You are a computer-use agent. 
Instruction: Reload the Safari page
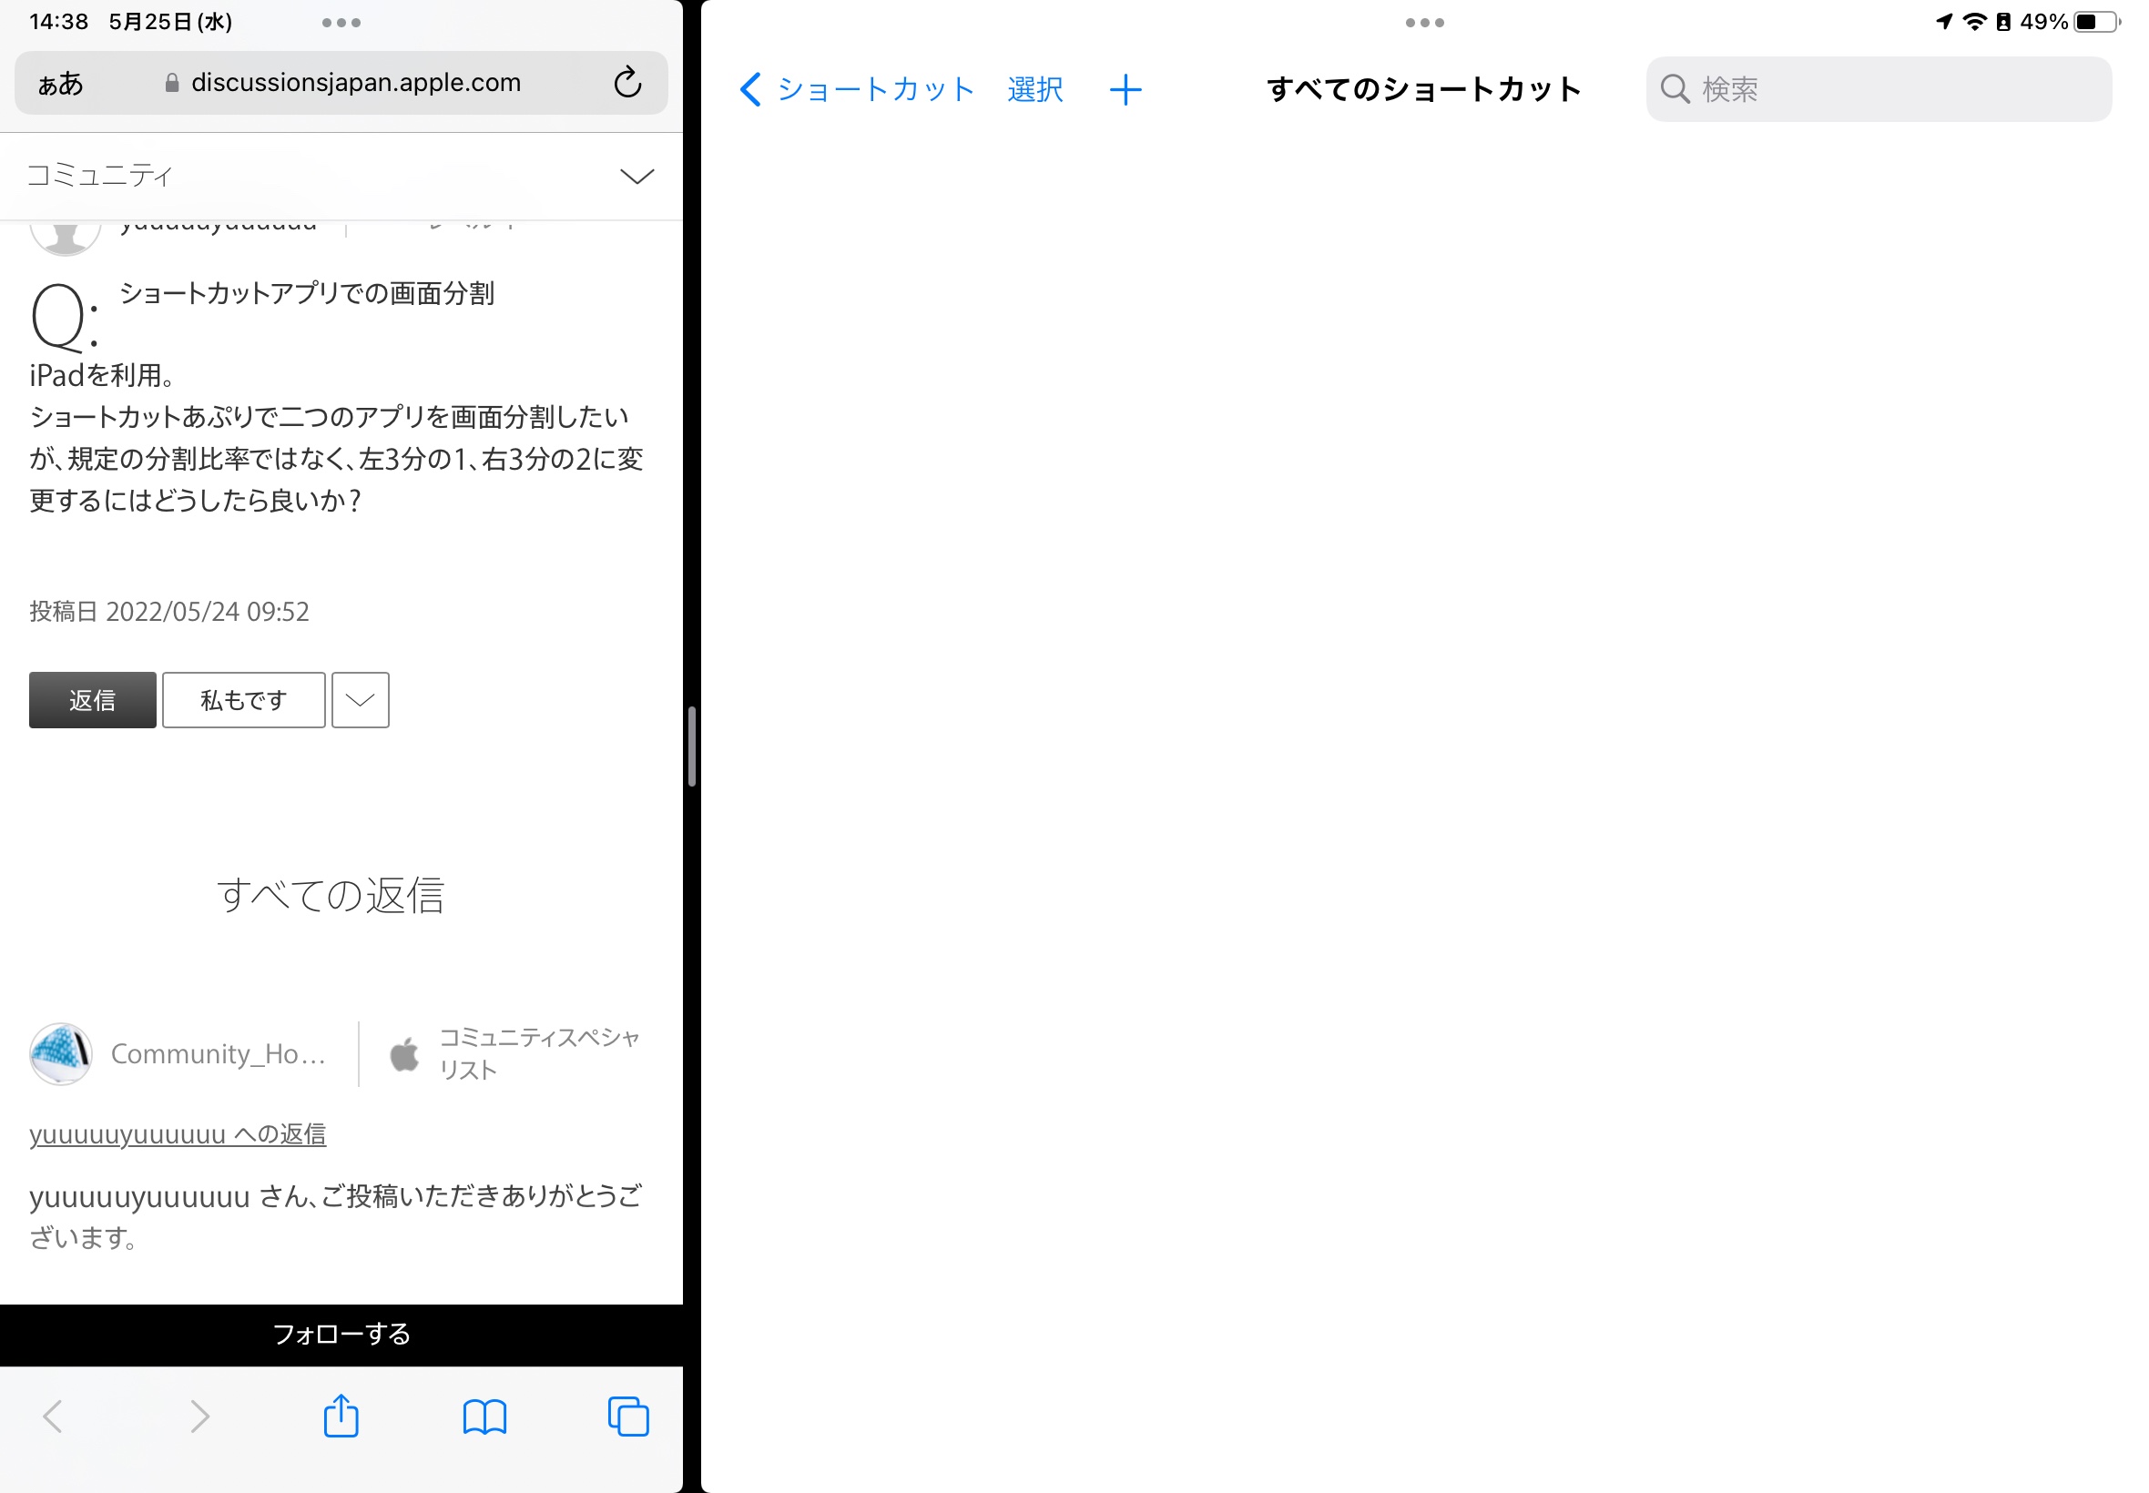626,82
